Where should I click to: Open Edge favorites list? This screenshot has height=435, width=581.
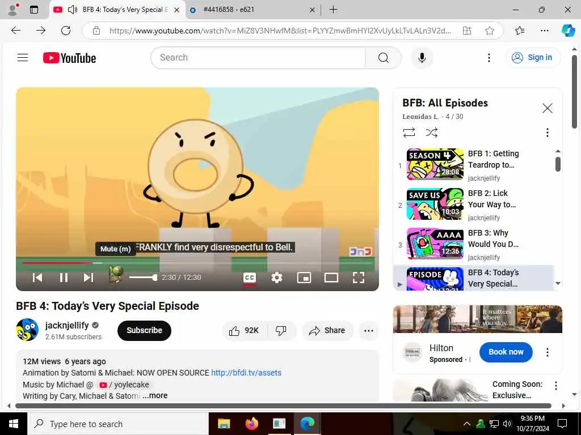520,31
